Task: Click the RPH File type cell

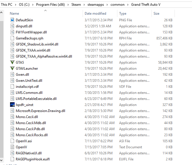Action: [x=125, y=38]
